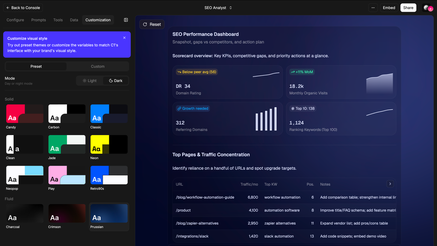Click the slack automation keyword cell
Image resolution: width=437 pixels, height=246 pixels.
point(279,236)
